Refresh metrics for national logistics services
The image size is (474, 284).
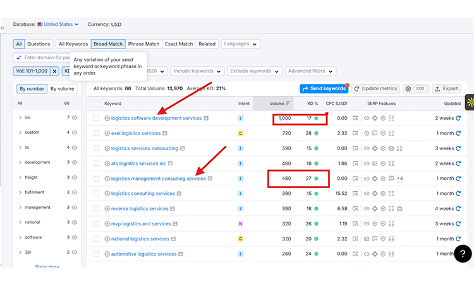[x=458, y=239]
